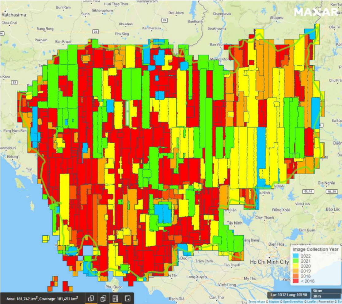Click the 'Long Xuyen' map label

click(196, 277)
